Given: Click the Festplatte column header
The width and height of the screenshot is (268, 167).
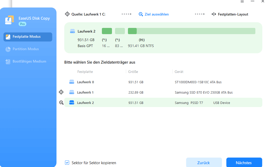Looking at the screenshot, I should (85, 72).
